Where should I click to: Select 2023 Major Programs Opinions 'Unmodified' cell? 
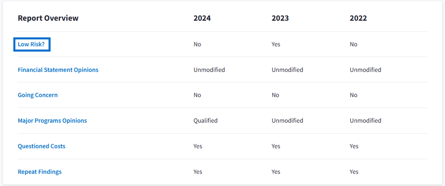tap(287, 121)
